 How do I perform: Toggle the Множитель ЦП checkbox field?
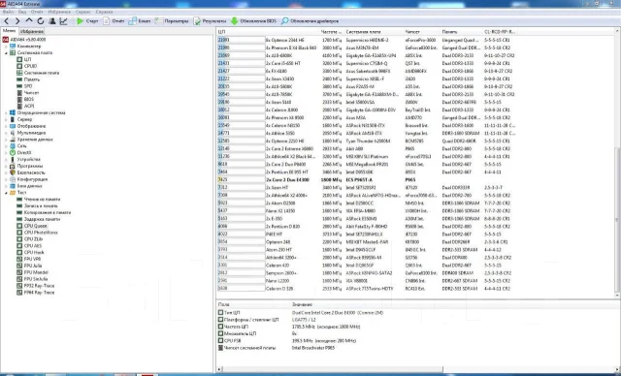point(220,333)
